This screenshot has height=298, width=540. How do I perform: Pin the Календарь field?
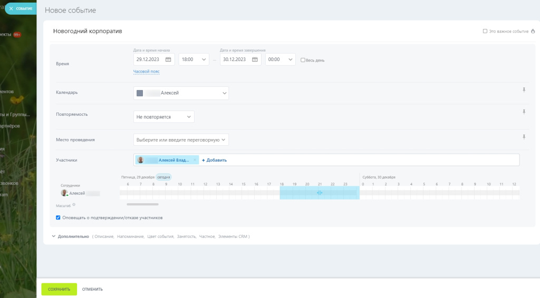point(524,90)
